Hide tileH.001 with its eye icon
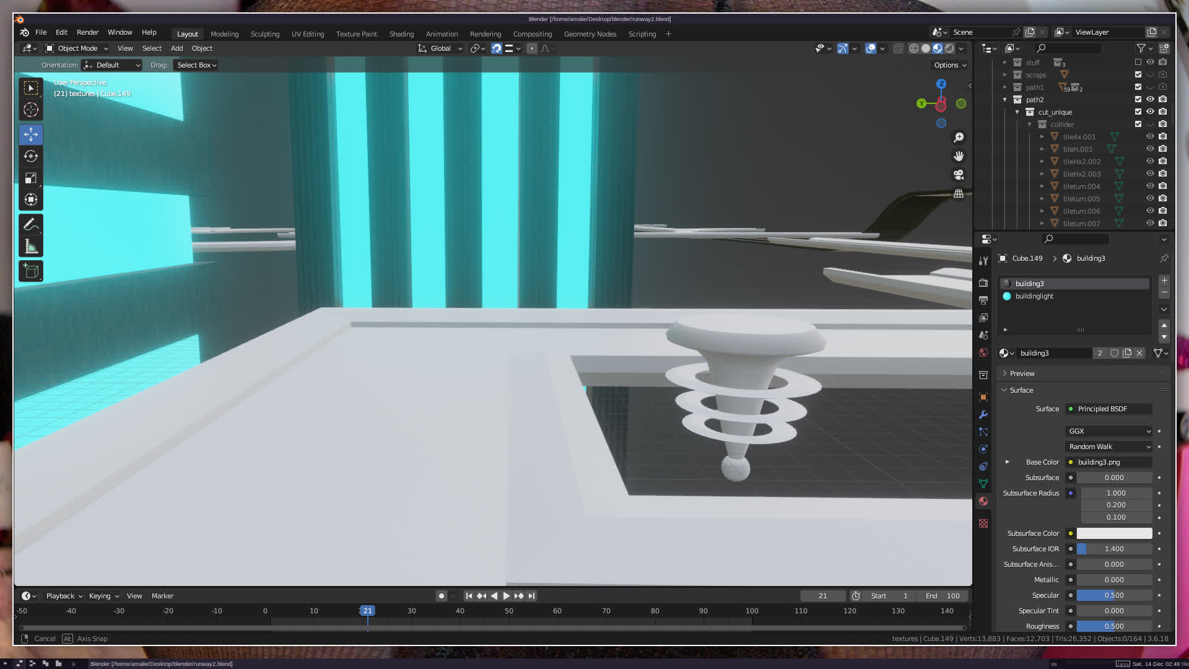The image size is (1189, 669). click(x=1150, y=149)
